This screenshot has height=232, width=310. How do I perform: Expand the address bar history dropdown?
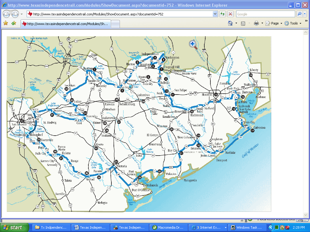[215, 14]
